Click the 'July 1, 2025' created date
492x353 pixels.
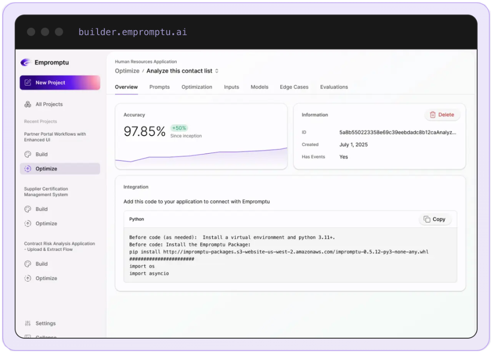(x=353, y=144)
